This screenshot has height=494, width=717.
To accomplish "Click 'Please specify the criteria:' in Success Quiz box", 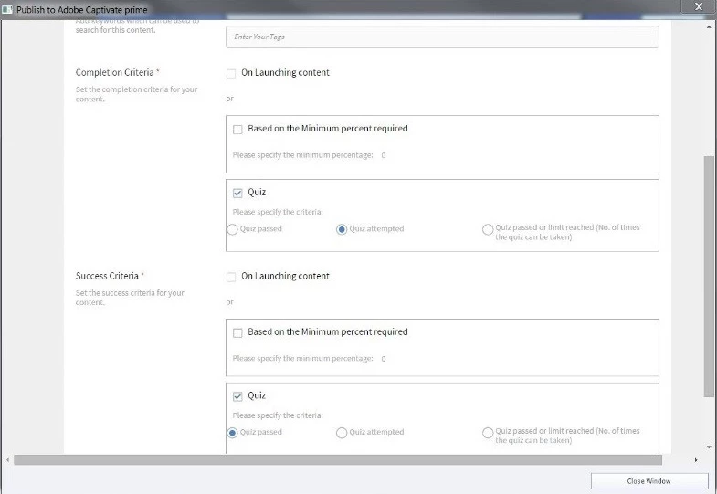I will pos(278,415).
